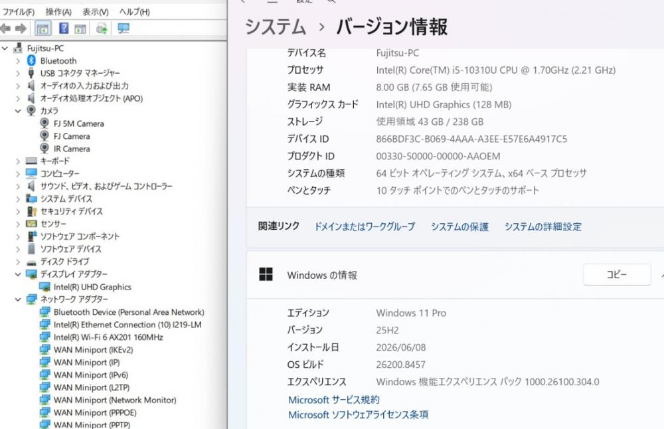The height and width of the screenshot is (429, 664).
Task: Select WAN Miniport (IKEv2)
Action: pos(93,350)
